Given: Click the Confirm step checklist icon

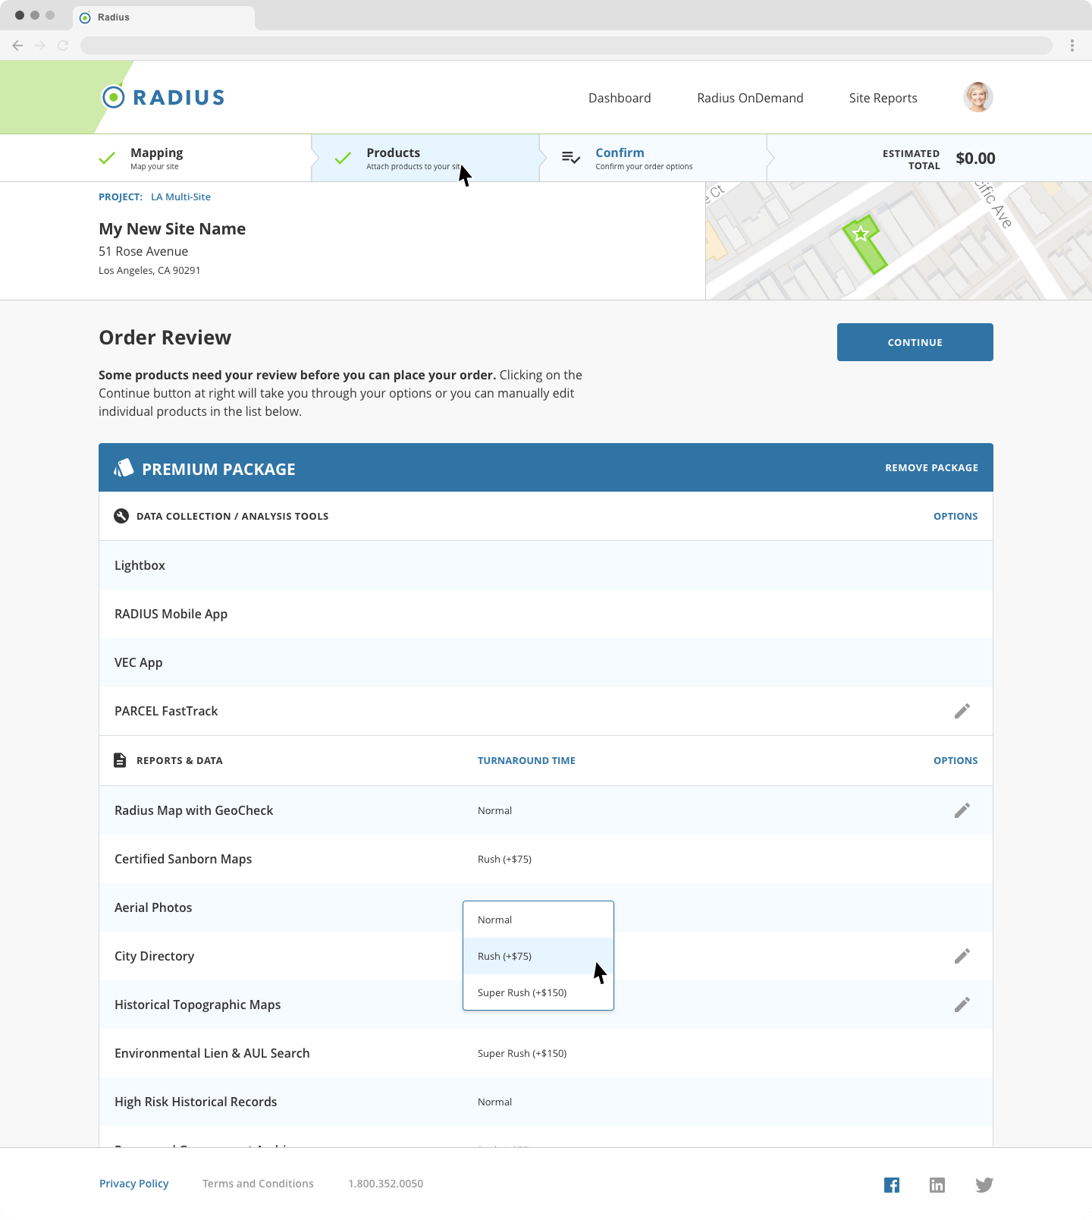Looking at the screenshot, I should (x=571, y=158).
